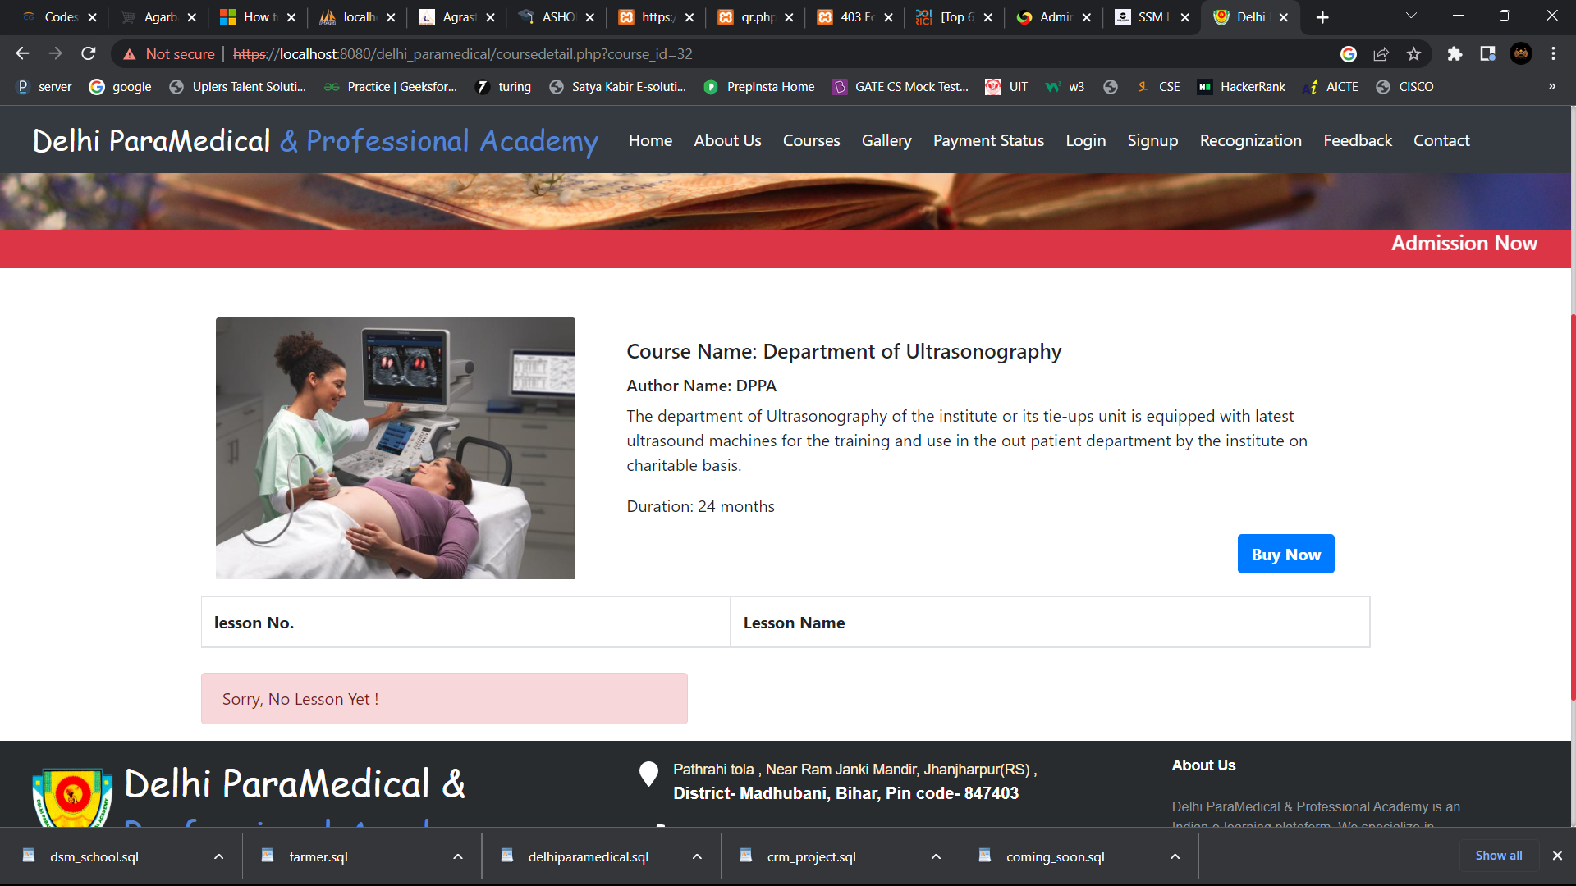Click the Not secure warning icon
This screenshot has height=886, width=1576.
point(130,54)
